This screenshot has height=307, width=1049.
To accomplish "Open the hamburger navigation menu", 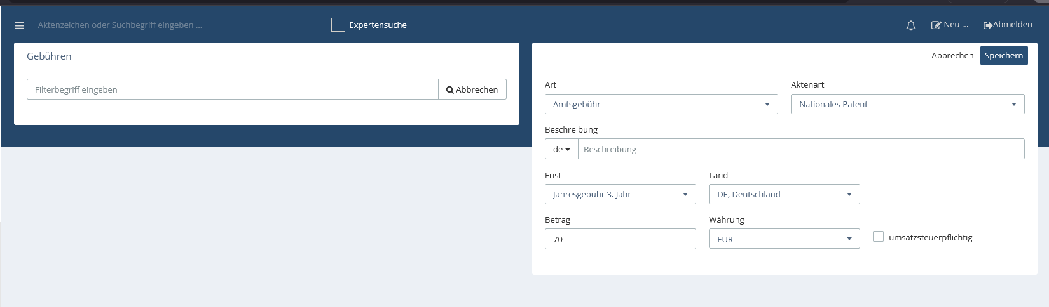I will [20, 25].
